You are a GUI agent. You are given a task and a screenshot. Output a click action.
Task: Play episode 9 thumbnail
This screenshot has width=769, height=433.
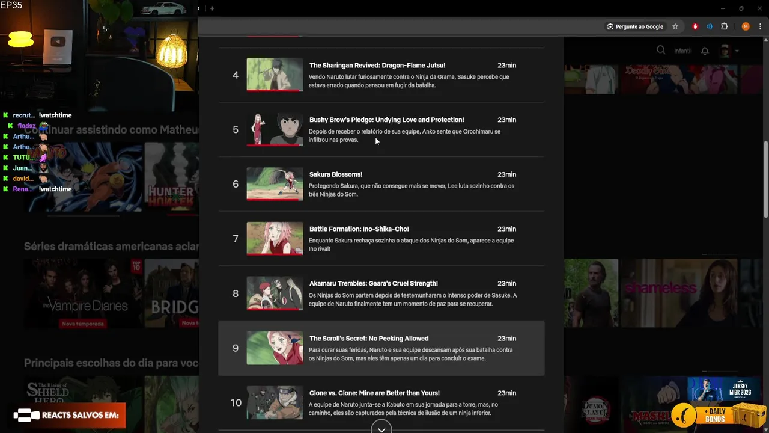(275, 348)
